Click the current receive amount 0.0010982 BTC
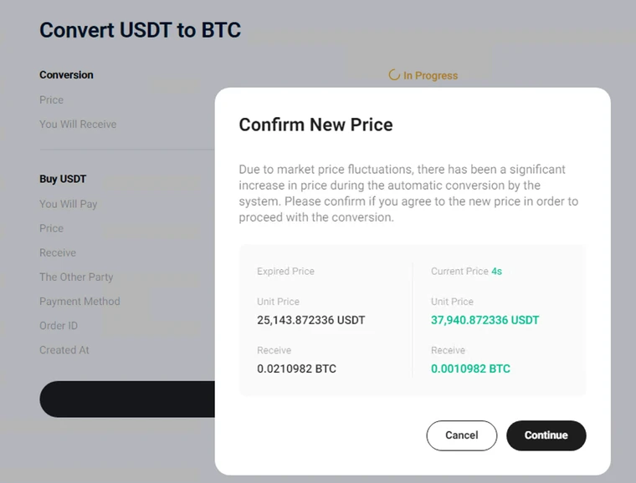Viewport: 636px width, 483px height. pyautogui.click(x=470, y=369)
